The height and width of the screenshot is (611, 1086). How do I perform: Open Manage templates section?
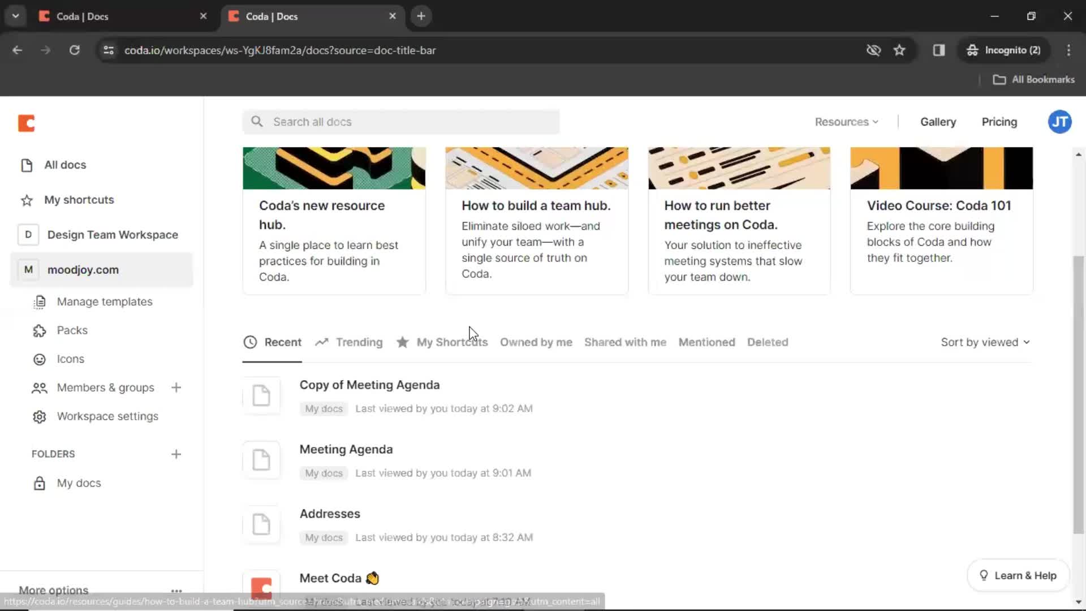click(105, 300)
